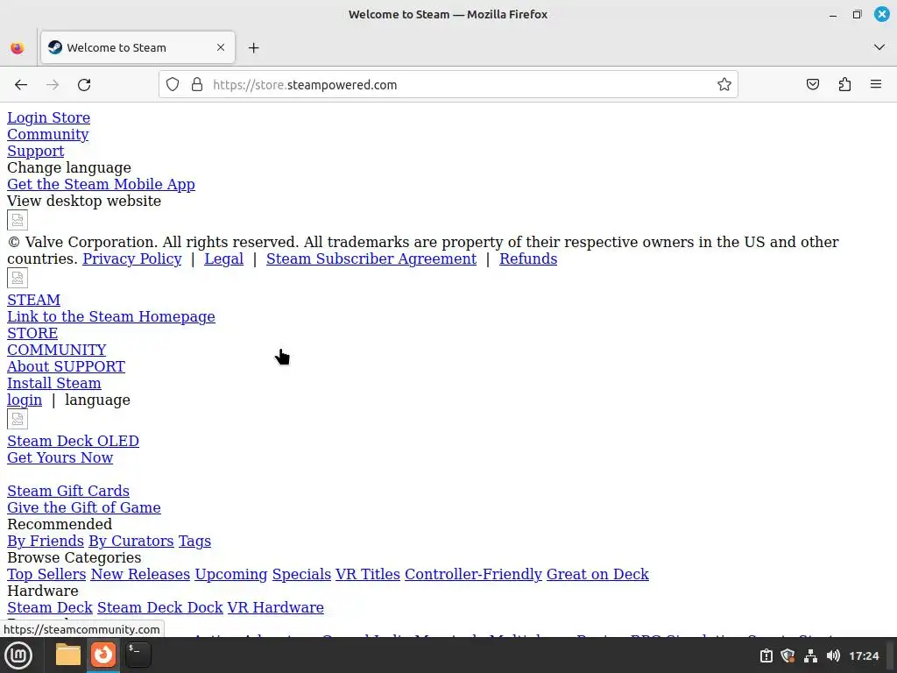The image size is (897, 673).
Task: Follow the Community link at page top
Action: point(48,134)
